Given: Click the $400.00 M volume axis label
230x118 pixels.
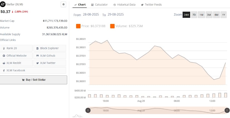Looking at the screenshot, I should 80,91.
